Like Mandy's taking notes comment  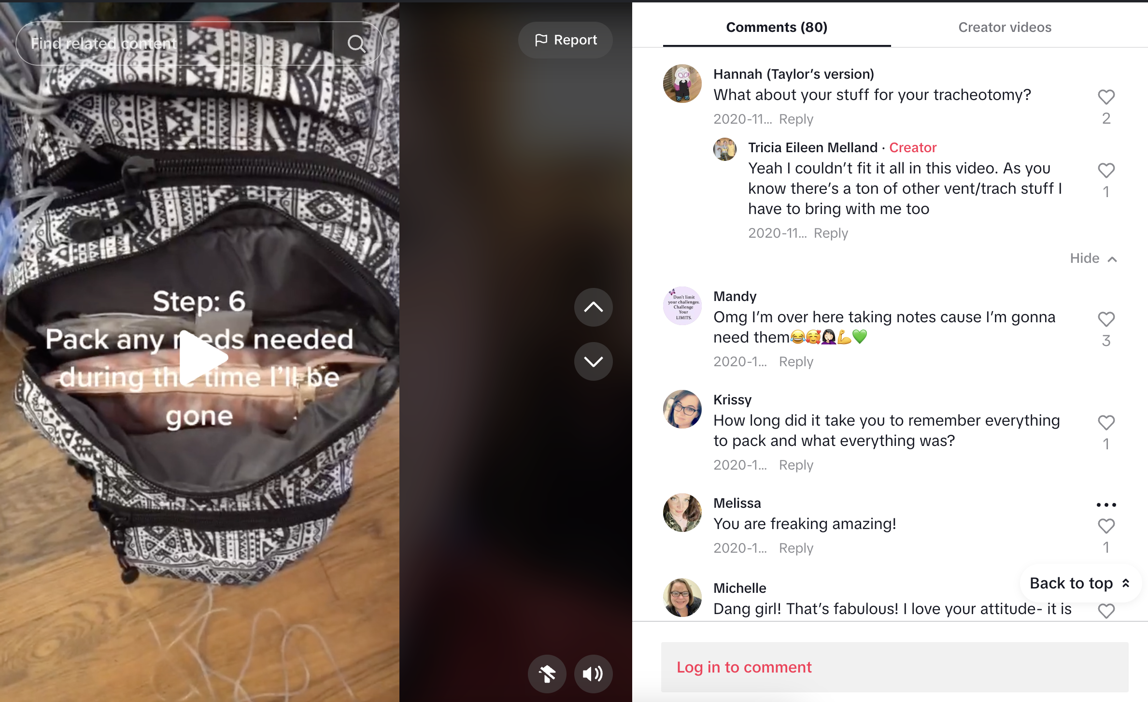[1106, 319]
